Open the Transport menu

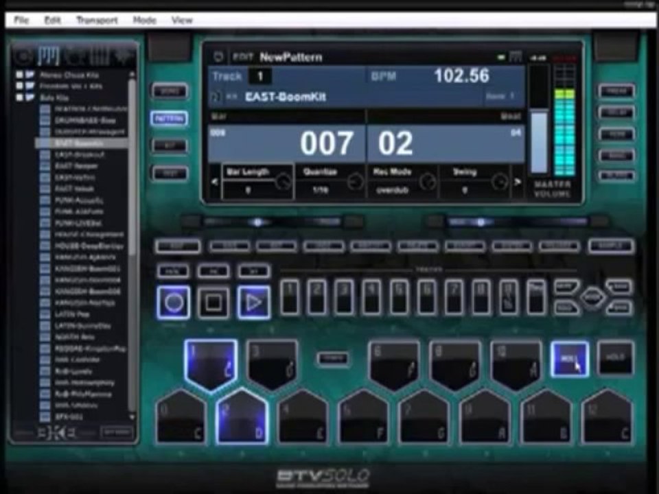pos(97,20)
